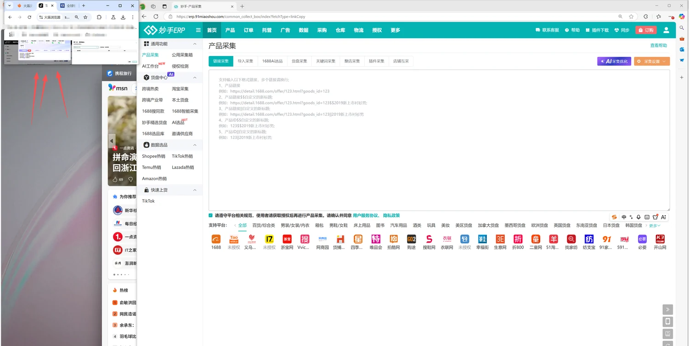Open the 订单 top navigation menu
The image size is (689, 346).
pos(248,30)
